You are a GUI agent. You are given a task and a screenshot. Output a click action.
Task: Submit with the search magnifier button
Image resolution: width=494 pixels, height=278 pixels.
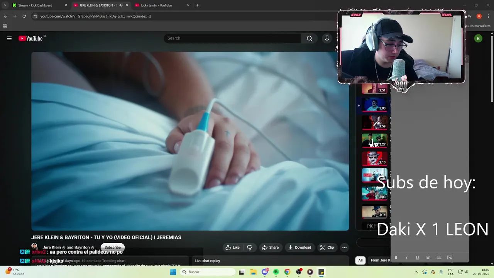click(x=310, y=38)
